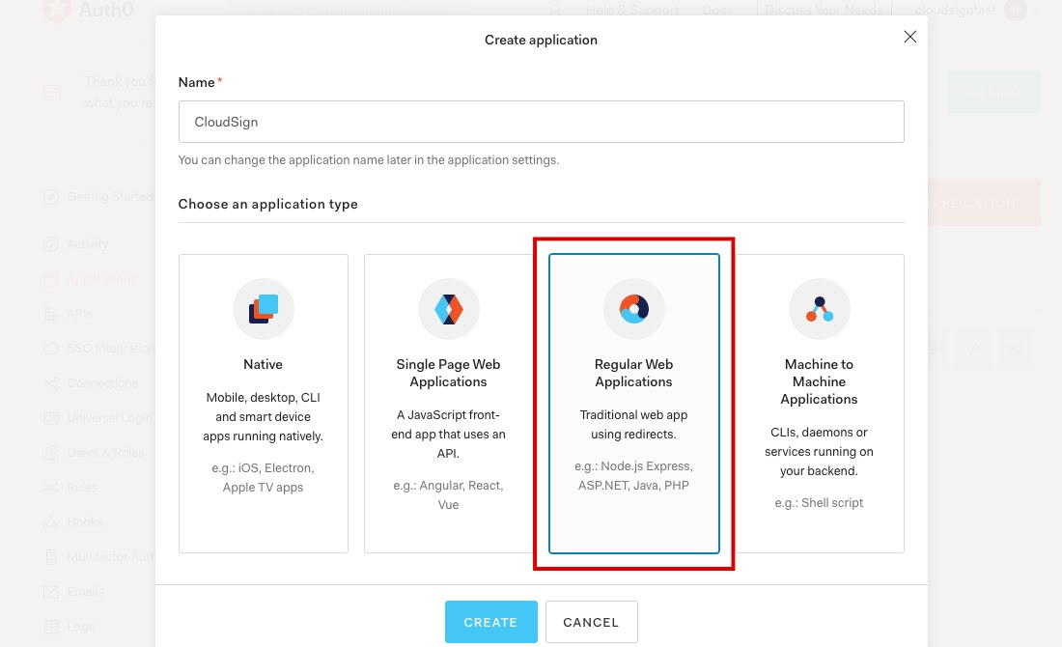Close the Create application dialog

pyautogui.click(x=909, y=38)
